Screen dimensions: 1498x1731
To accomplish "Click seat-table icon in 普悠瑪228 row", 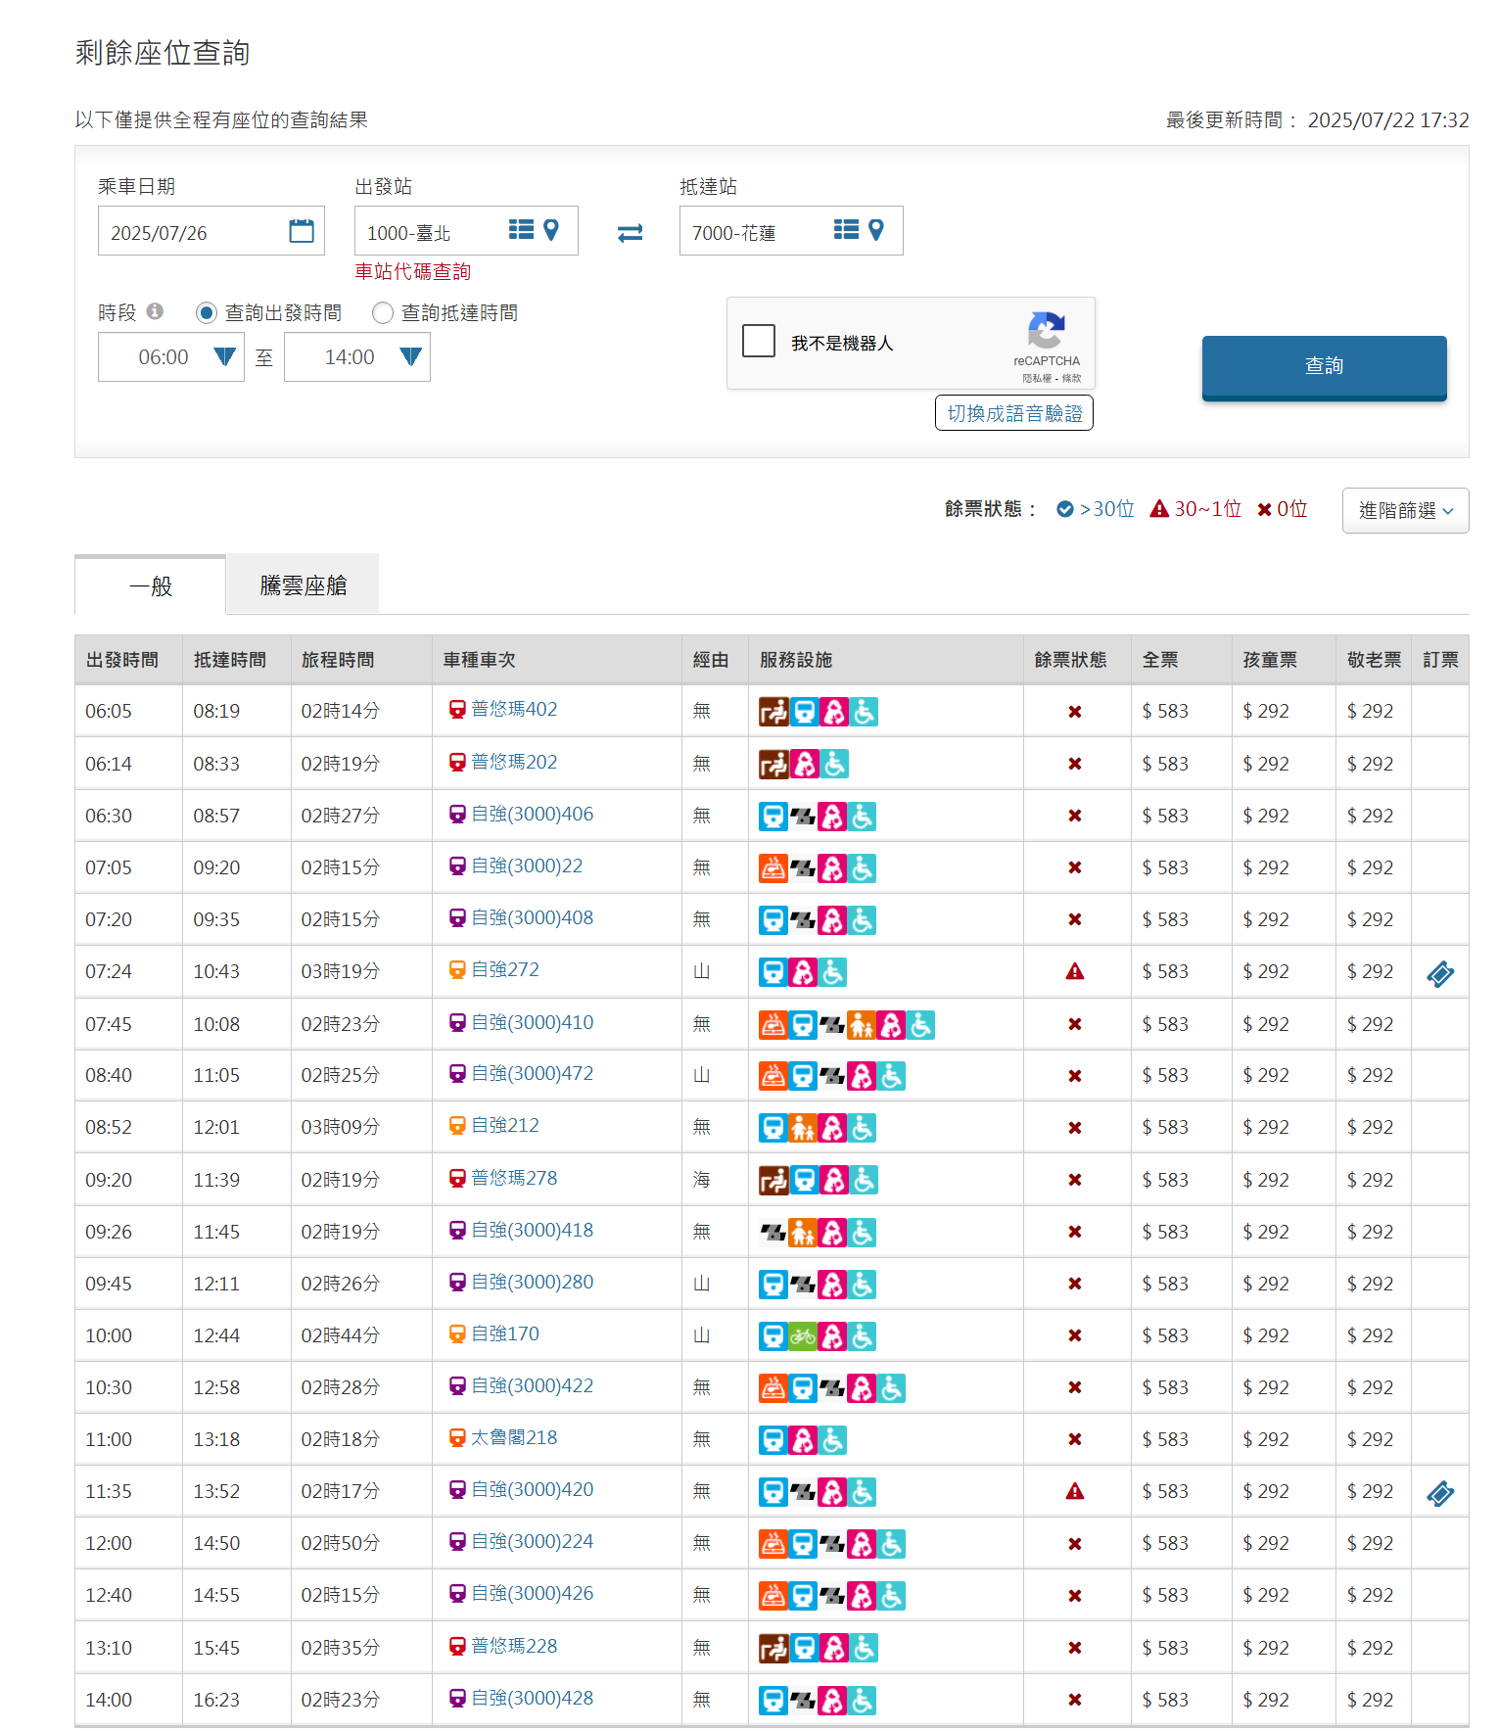I will [x=773, y=1649].
